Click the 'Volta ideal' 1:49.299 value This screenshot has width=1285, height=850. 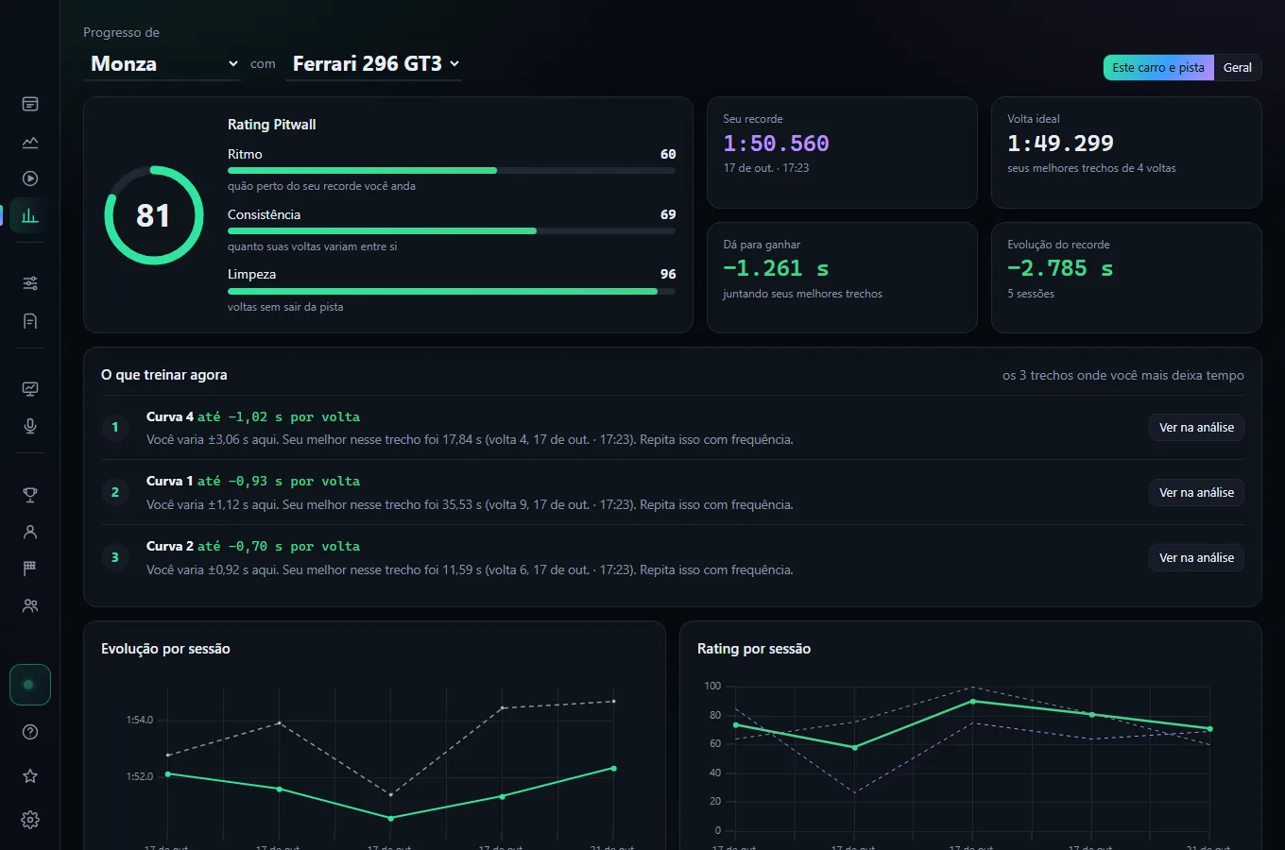pos(1060,144)
